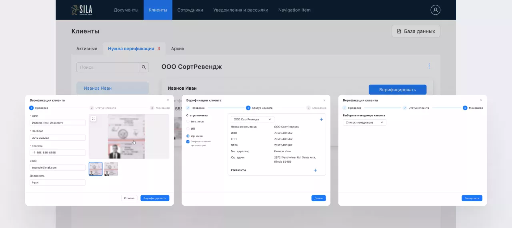Uncheck Запросить печать организации checkbox

click(188, 142)
